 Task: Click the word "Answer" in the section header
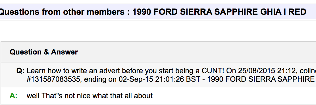click(x=64, y=52)
